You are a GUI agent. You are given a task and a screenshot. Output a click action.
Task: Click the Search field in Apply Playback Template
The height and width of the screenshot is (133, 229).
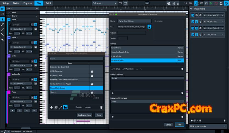pyautogui.click(x=76, y=59)
